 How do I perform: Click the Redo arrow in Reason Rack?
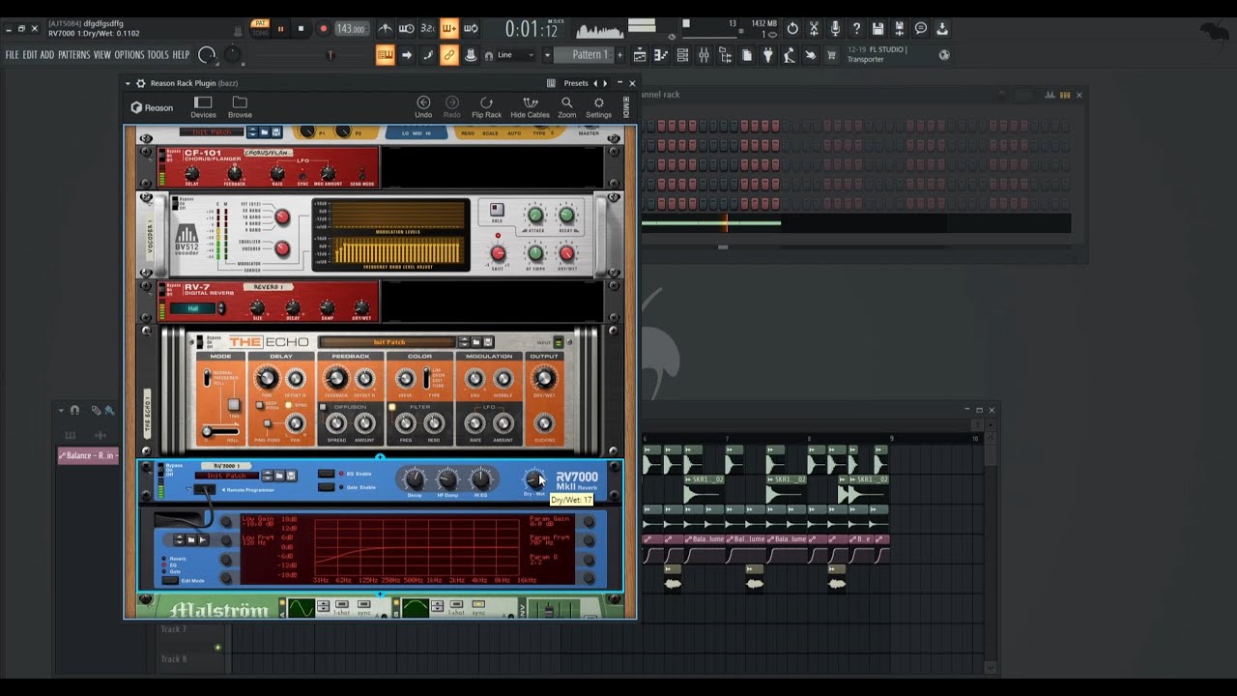click(x=451, y=106)
